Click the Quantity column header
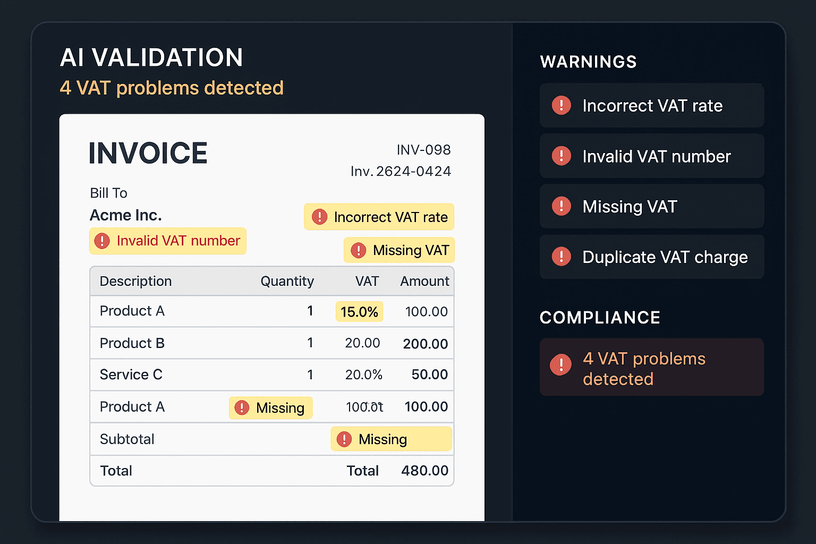This screenshot has width=816, height=544. click(287, 281)
